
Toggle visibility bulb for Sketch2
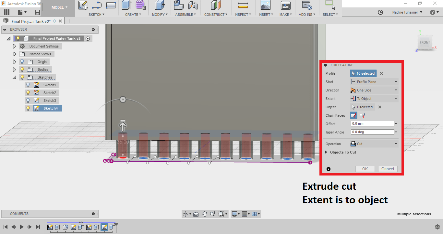28,93
